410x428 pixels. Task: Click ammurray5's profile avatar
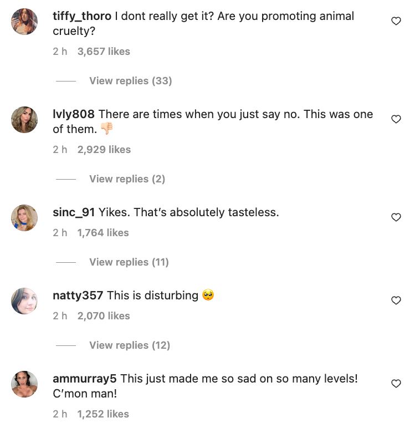[x=24, y=384]
